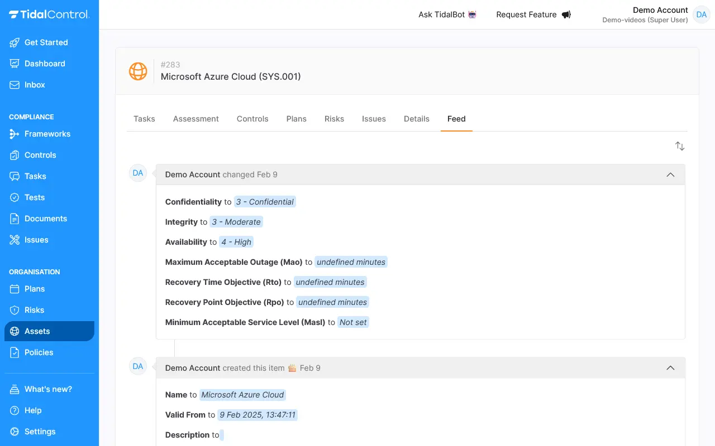Click Request Feature link
This screenshot has height=446, width=715.
point(533,14)
